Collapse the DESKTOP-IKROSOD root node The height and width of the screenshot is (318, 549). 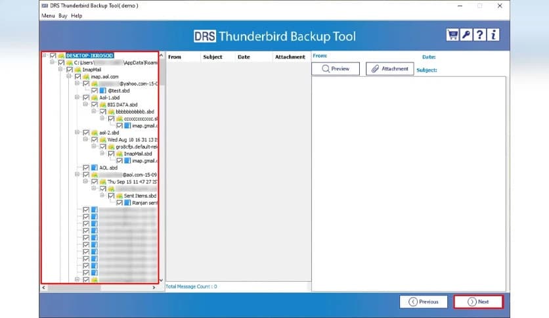tap(44, 55)
